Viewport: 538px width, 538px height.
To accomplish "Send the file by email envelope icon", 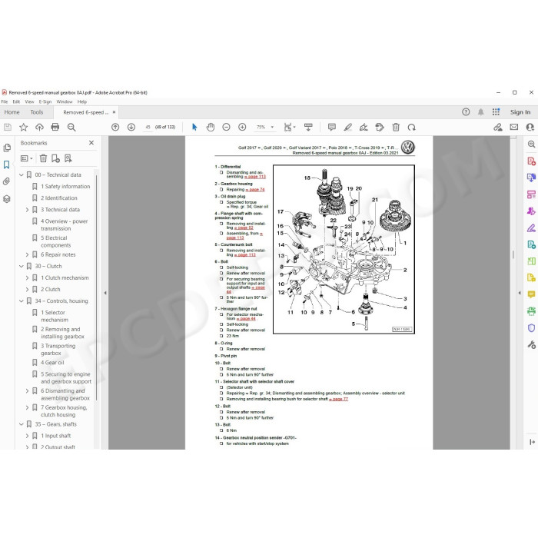I will click(514, 127).
